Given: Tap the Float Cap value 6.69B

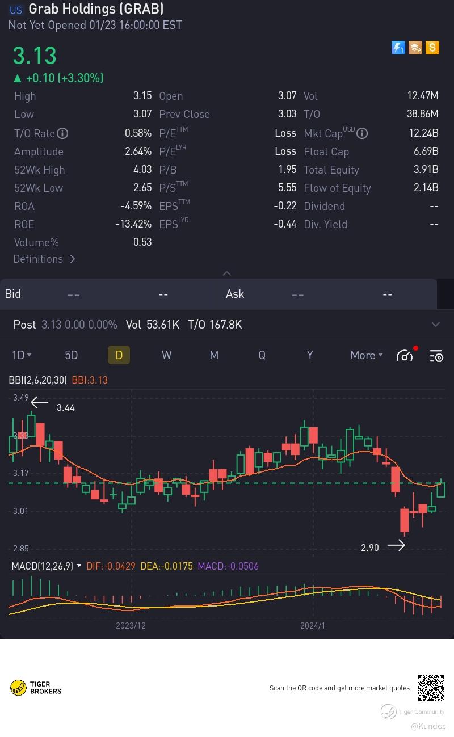Looking at the screenshot, I should (426, 151).
